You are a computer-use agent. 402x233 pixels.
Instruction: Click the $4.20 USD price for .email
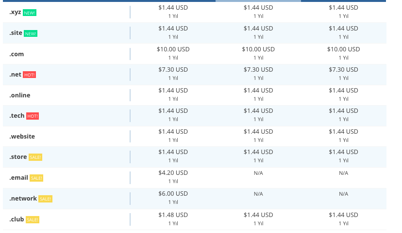[173, 173]
